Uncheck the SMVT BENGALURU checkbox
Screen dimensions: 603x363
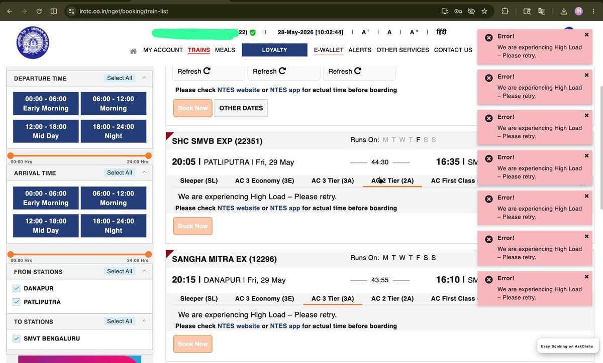click(17, 338)
